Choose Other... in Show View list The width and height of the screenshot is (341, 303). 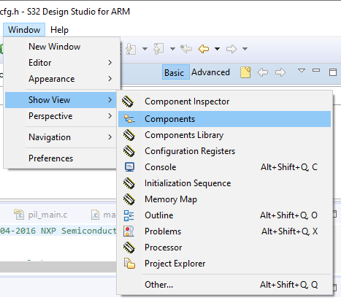point(224,285)
